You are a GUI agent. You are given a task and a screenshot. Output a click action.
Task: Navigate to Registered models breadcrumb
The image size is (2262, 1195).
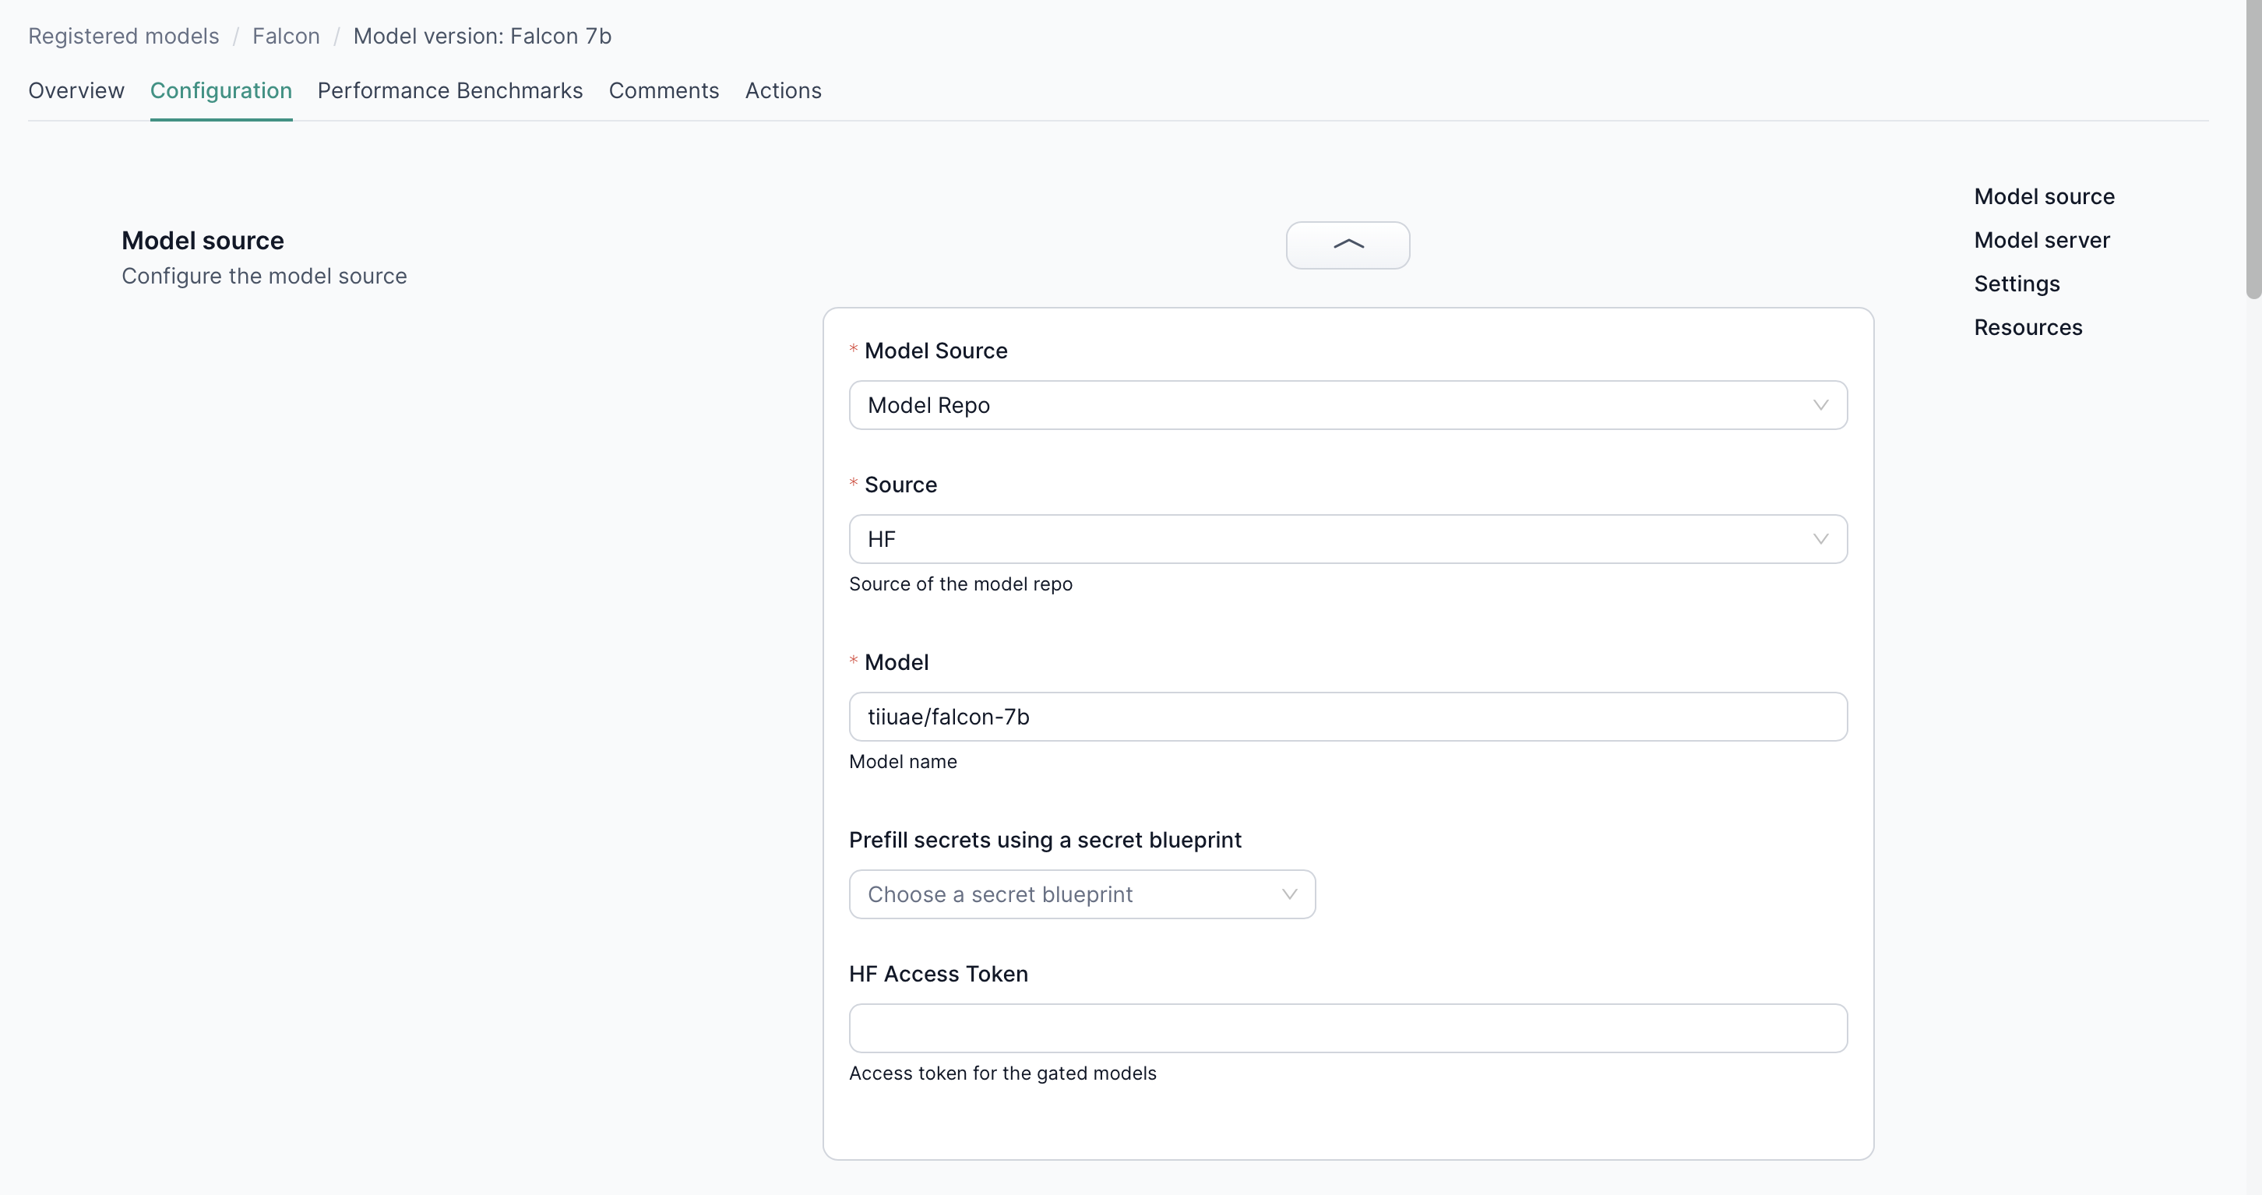click(x=124, y=36)
